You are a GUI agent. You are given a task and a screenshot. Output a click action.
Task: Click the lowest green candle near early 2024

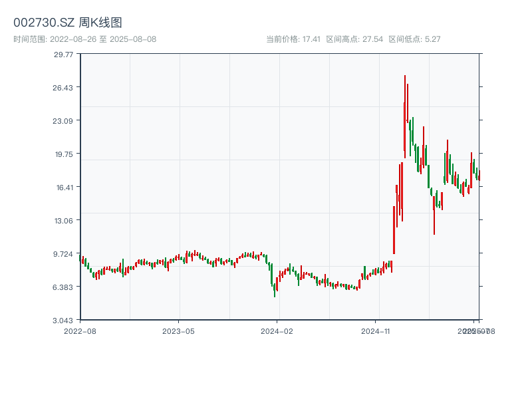(x=275, y=289)
